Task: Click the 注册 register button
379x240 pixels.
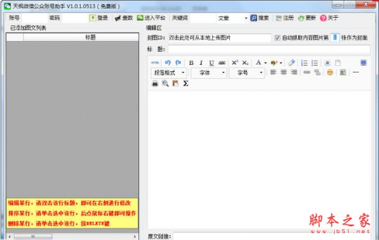Action: pos(285,18)
